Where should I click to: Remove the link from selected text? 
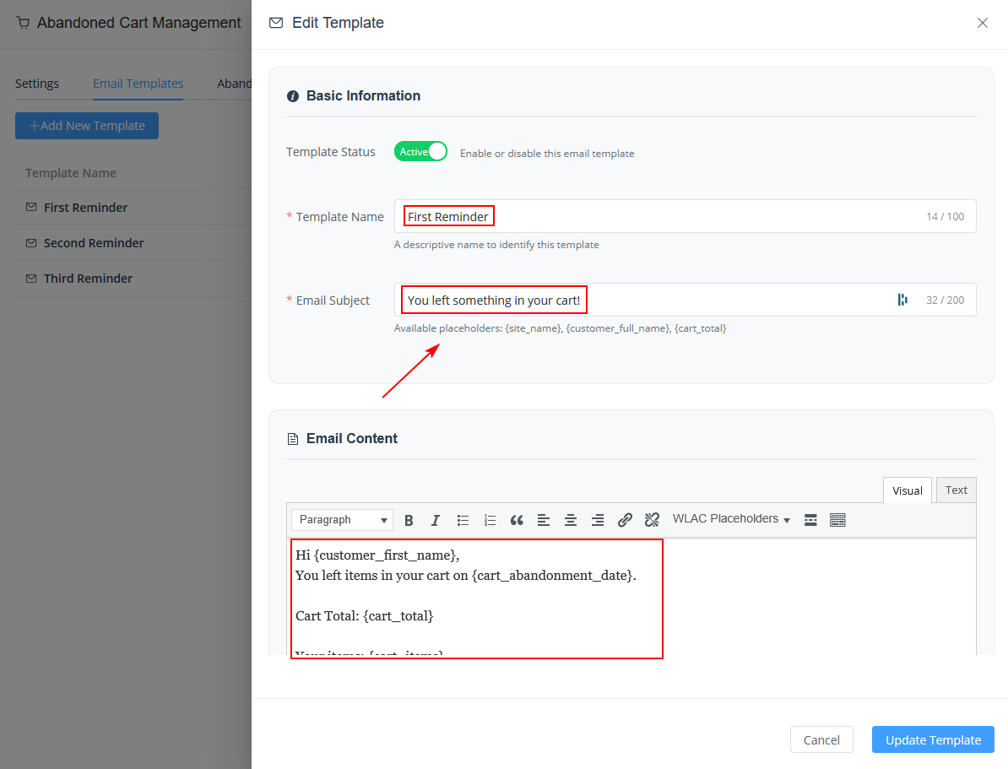(x=652, y=519)
